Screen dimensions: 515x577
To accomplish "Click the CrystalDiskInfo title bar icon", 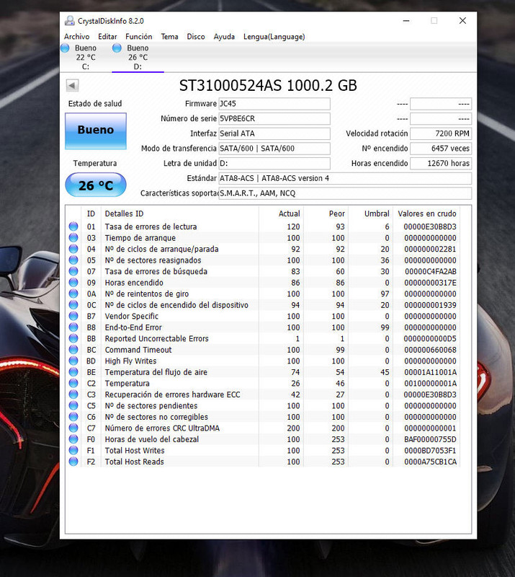I will coord(69,21).
